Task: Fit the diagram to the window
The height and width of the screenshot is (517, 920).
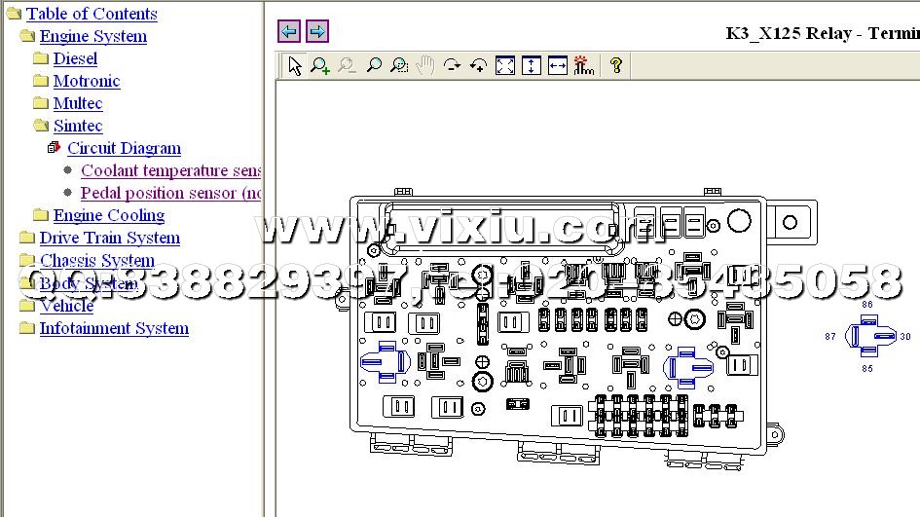Action: (x=505, y=65)
